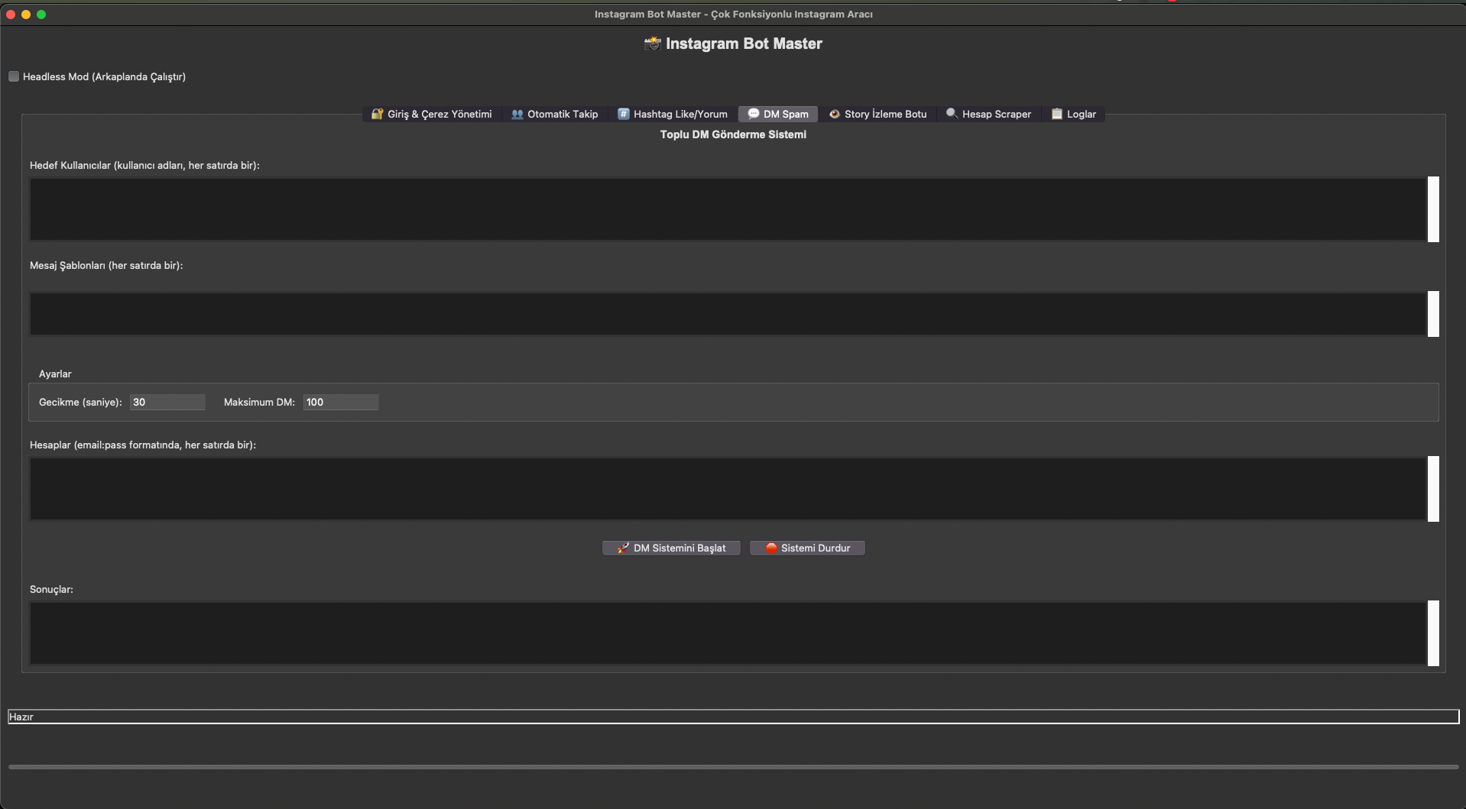Enable the Headless Mod checkbox
Screen dimensions: 1466x809
[14, 76]
